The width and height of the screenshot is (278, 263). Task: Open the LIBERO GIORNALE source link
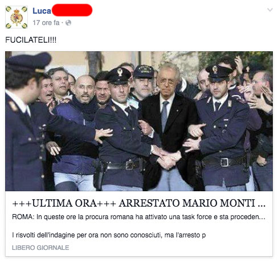(40, 248)
